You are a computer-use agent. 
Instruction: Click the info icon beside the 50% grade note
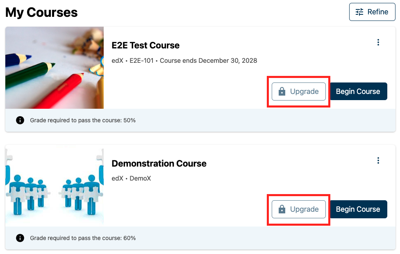tap(20, 120)
